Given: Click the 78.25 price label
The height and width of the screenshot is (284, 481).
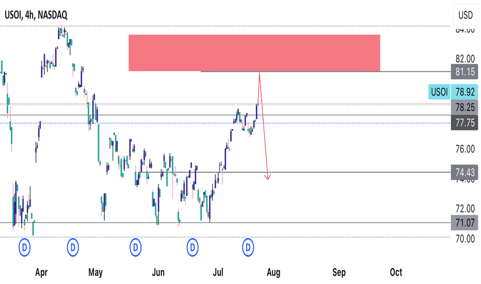Looking at the screenshot, I should (464, 107).
